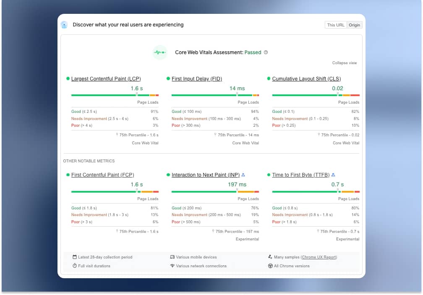The height and width of the screenshot is (295, 423).
Task: Open Cumulative Layout Shift (CLS) link
Action: 306,79
